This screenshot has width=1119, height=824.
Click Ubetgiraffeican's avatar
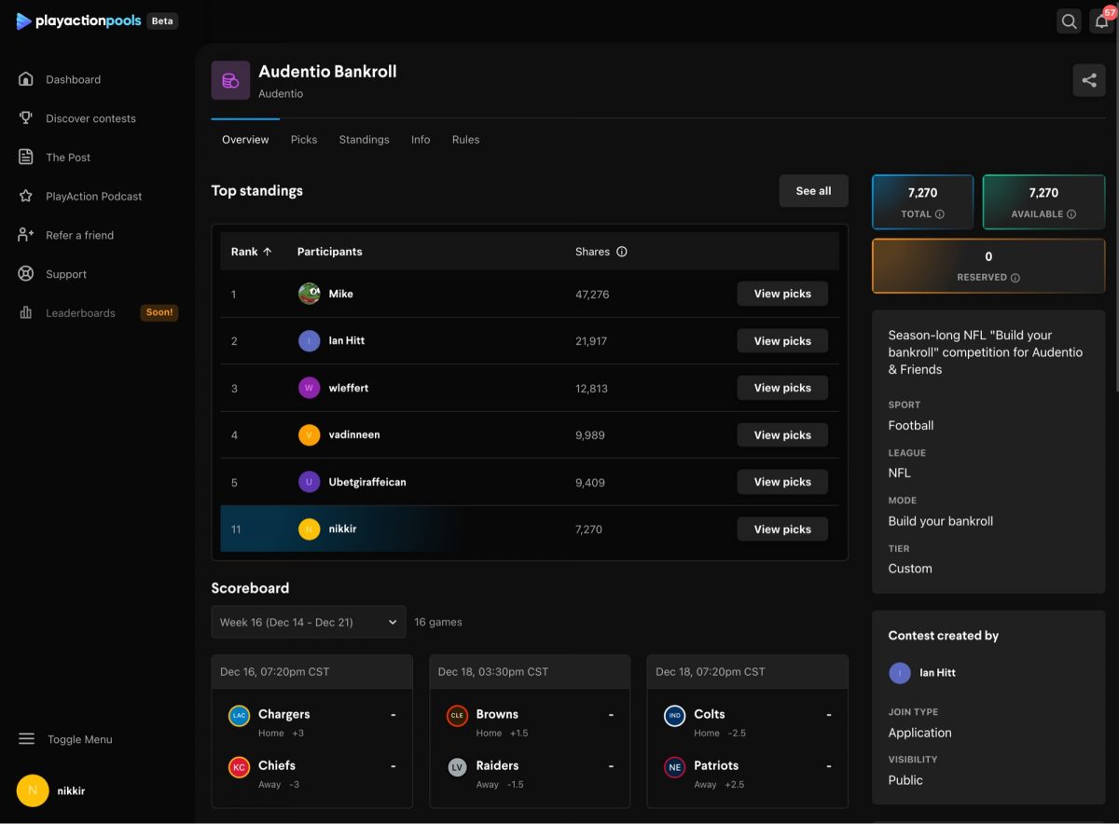(310, 482)
